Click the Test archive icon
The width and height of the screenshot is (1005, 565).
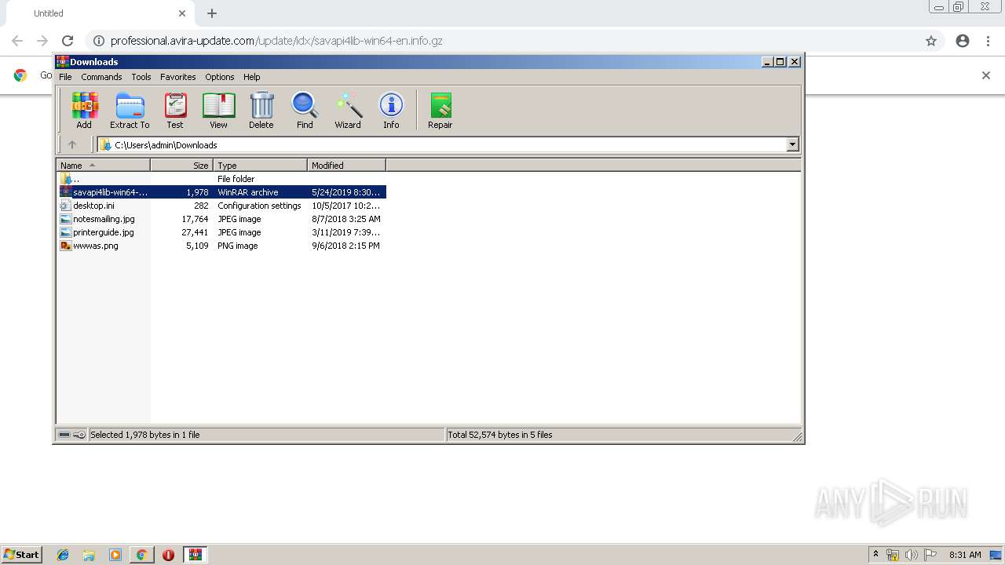[x=175, y=110]
